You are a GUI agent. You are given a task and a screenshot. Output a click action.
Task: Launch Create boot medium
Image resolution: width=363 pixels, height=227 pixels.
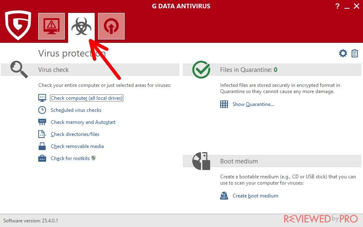pyautogui.click(x=255, y=196)
